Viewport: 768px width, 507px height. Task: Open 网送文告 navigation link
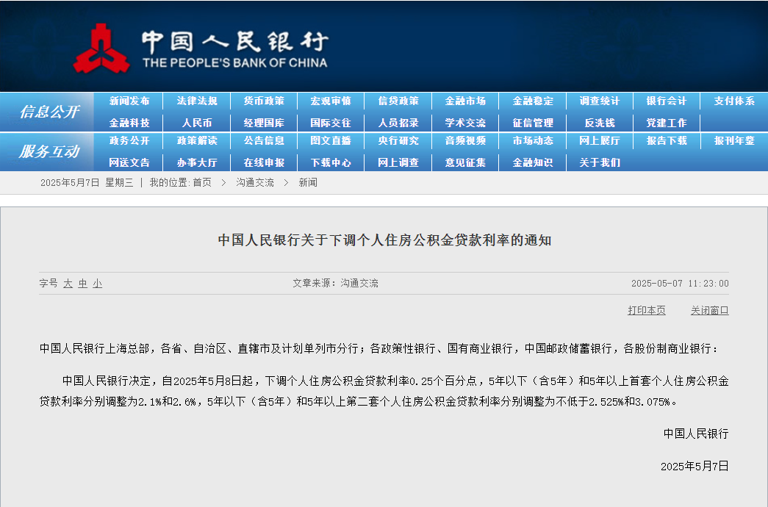click(x=129, y=162)
